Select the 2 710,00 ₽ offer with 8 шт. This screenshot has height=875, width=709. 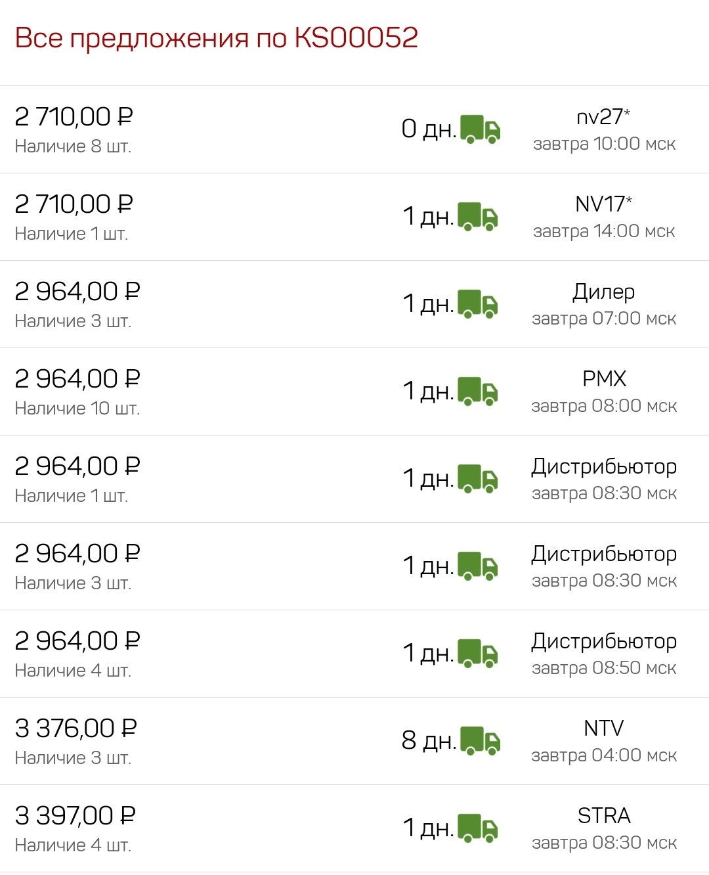tap(354, 129)
